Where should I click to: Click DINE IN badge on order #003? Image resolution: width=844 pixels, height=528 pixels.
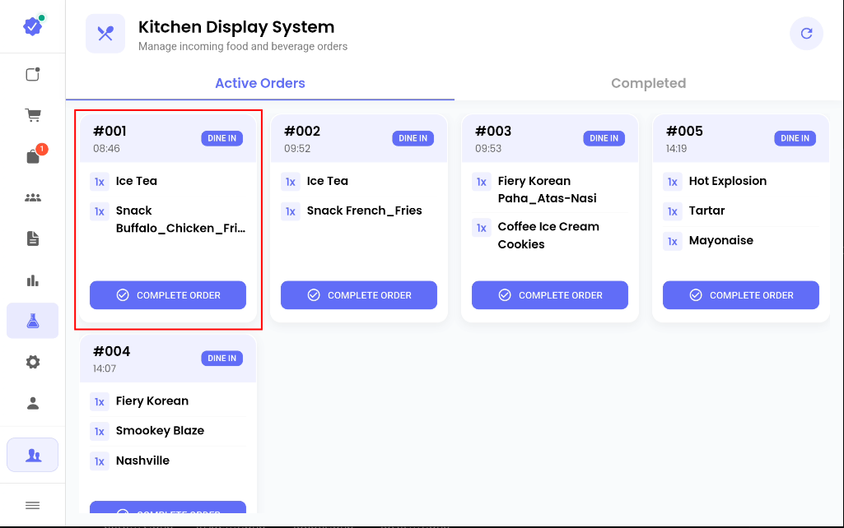point(604,138)
